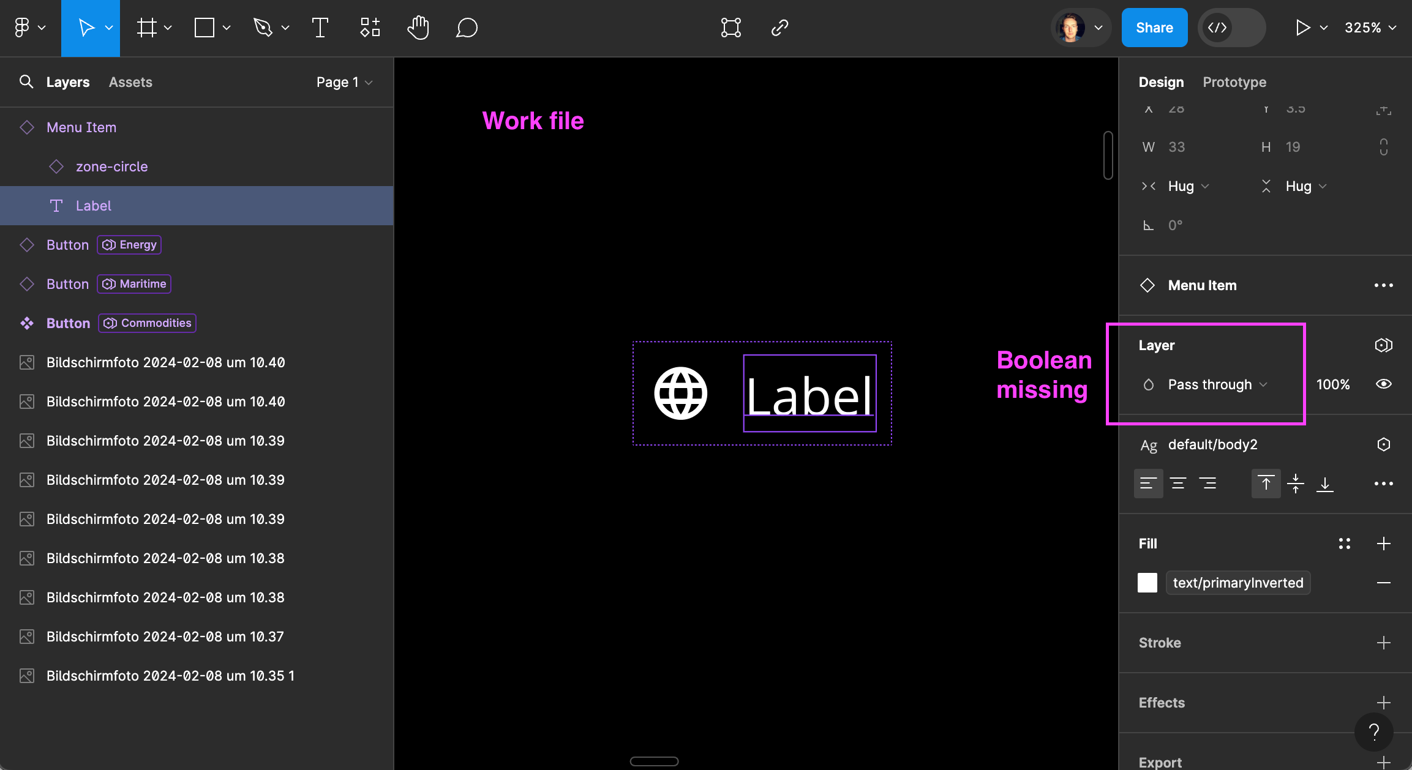The width and height of the screenshot is (1412, 770).
Task: Switch to the Design tab
Action: 1161,81
